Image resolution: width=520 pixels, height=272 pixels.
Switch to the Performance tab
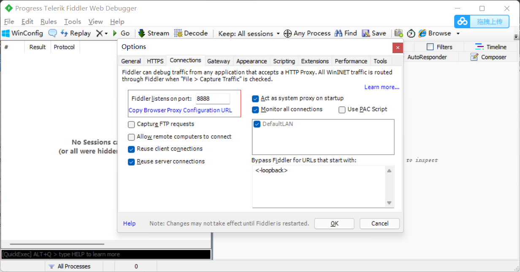351,61
